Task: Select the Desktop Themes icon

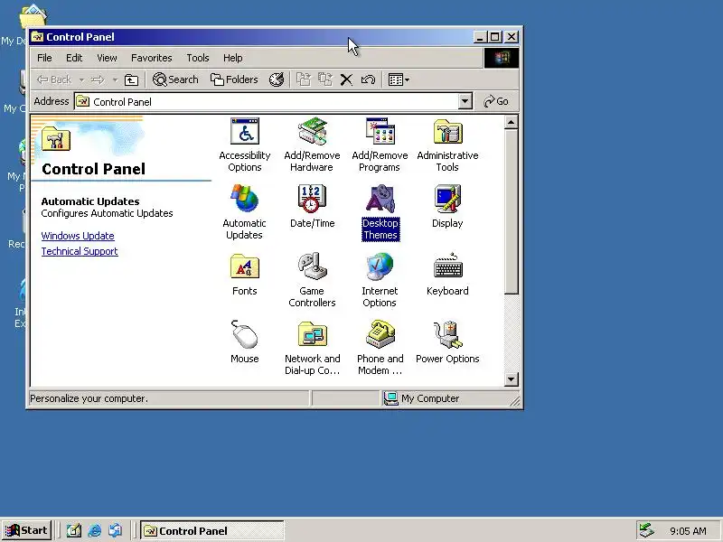Action: coord(380,212)
